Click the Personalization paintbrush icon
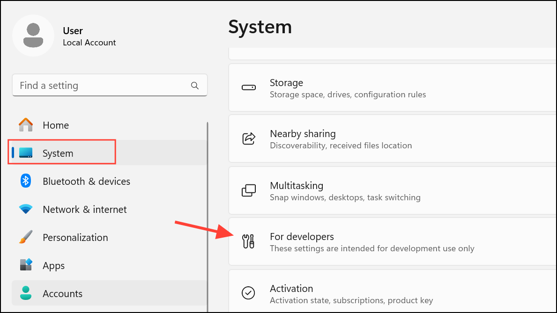This screenshot has height=313, width=557. pos(26,237)
